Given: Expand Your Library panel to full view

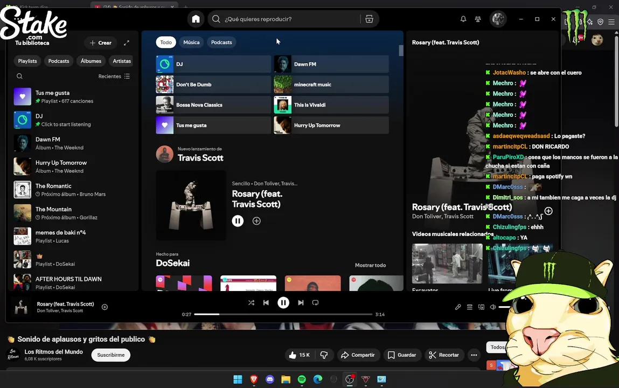Looking at the screenshot, I should (x=126, y=43).
